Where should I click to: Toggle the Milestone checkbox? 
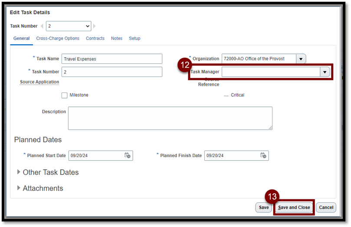[65, 95]
